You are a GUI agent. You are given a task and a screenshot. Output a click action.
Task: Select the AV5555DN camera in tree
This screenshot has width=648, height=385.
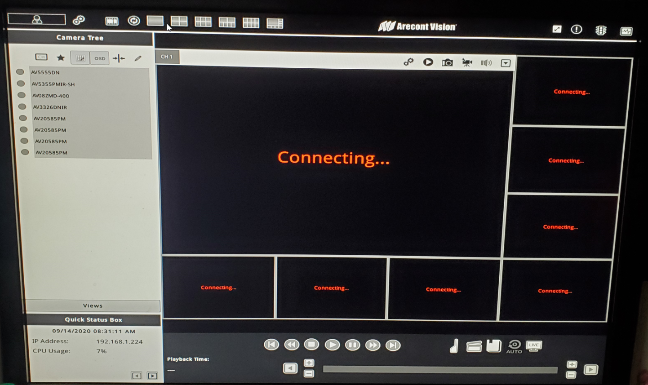45,72
